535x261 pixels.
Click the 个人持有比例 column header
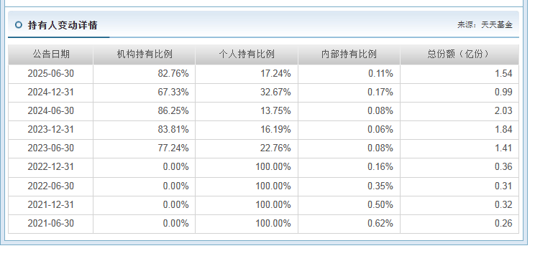247,54
